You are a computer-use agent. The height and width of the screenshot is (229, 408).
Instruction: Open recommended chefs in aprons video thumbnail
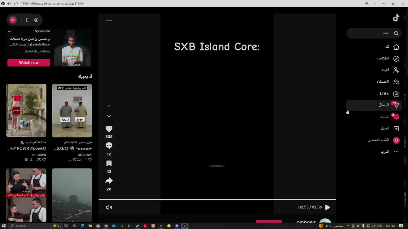tap(26, 195)
